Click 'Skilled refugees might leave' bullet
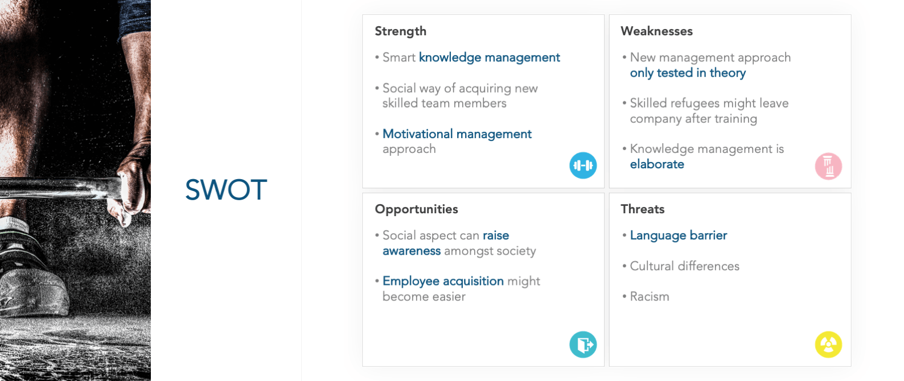The height and width of the screenshot is (381, 904). tap(709, 103)
